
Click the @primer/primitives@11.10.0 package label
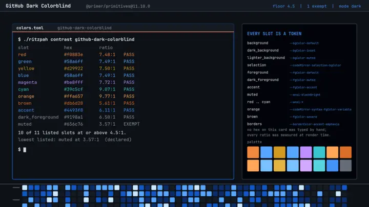point(118,6)
